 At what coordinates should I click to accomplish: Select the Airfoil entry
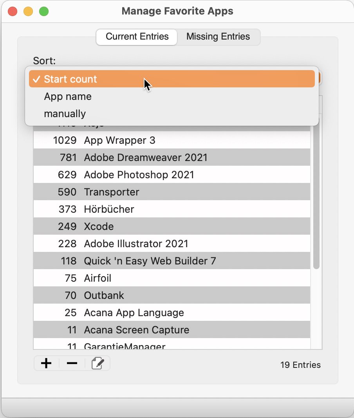coord(172,278)
